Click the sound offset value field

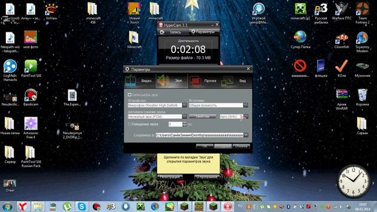click(176, 124)
